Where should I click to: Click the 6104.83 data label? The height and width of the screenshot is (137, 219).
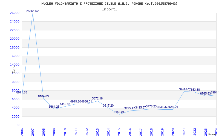[43, 96]
